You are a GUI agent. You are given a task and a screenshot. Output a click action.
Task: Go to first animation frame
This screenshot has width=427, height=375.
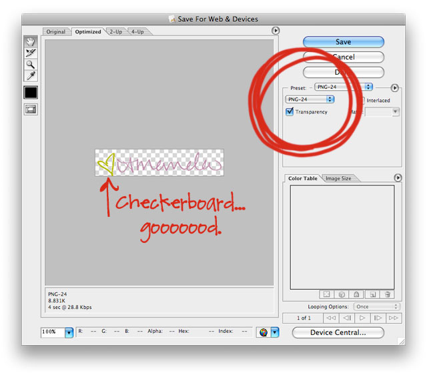coord(331,318)
